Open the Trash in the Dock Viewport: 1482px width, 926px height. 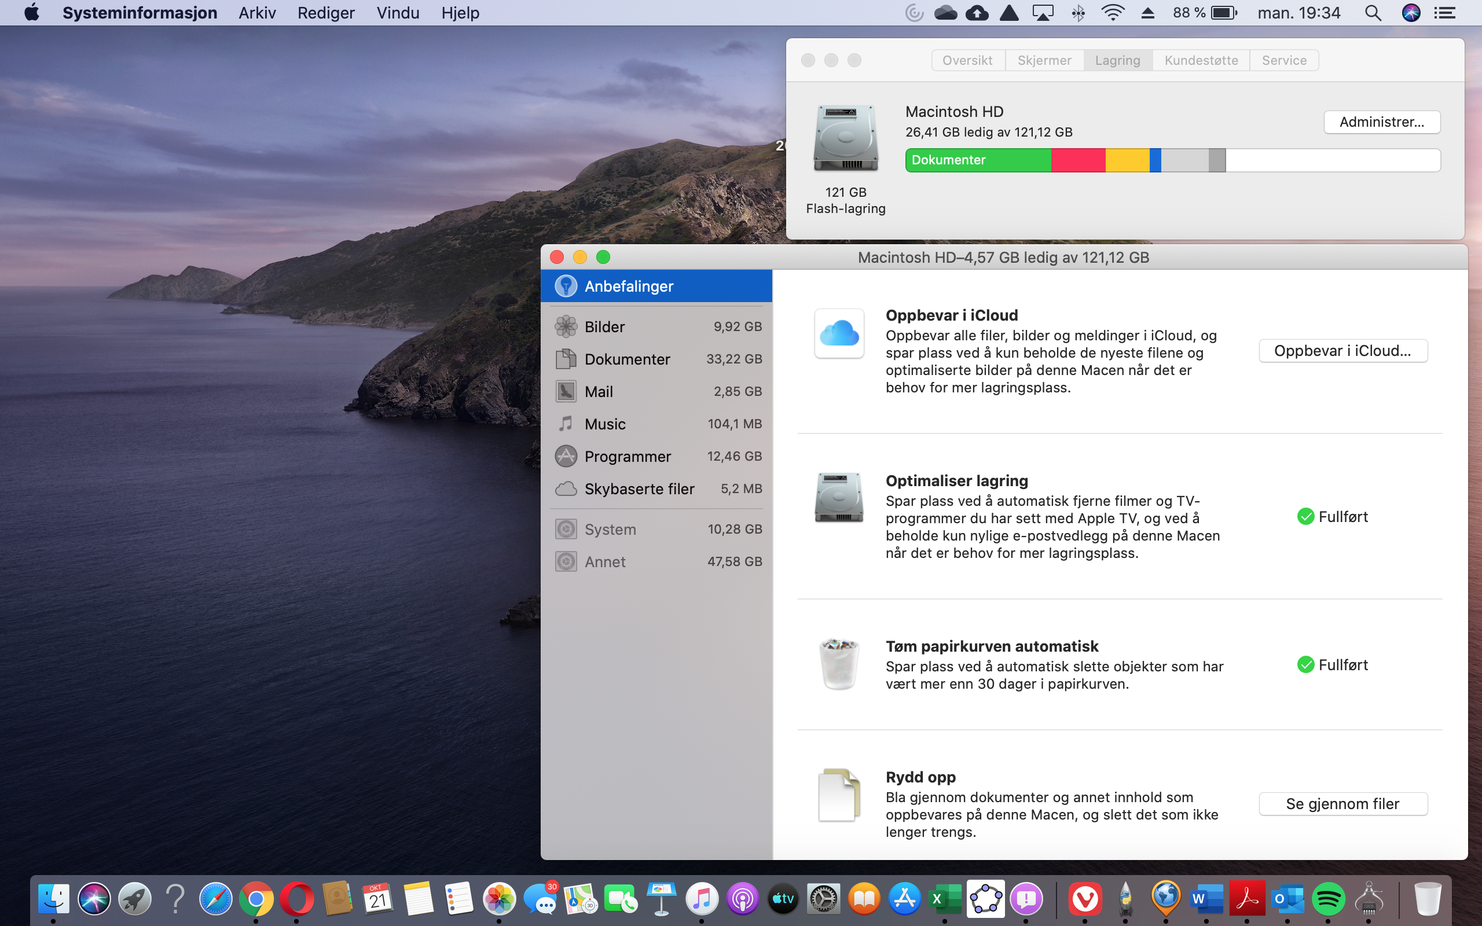click(1428, 899)
